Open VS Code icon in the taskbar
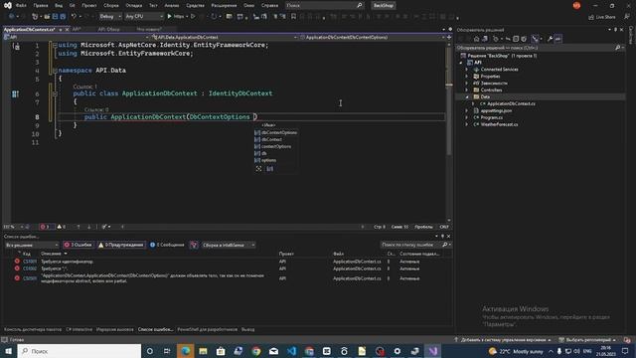The width and height of the screenshot is (636, 358). (x=291, y=351)
